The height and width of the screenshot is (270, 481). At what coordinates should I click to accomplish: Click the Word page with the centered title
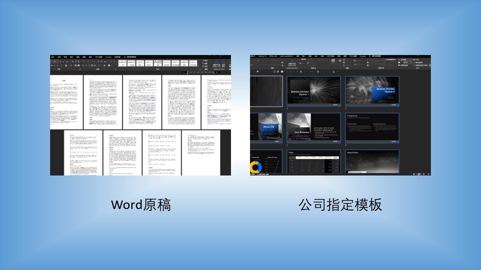click(66, 102)
